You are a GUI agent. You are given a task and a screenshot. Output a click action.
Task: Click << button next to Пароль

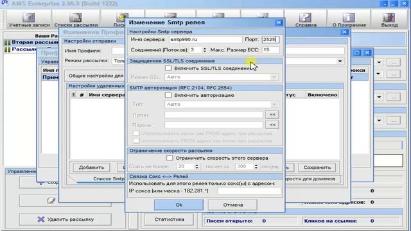[x=272, y=124]
